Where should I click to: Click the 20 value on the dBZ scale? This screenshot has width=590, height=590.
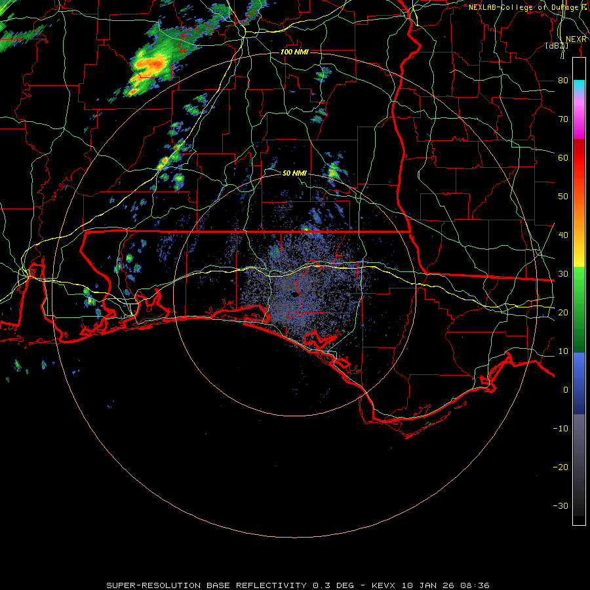pyautogui.click(x=563, y=312)
